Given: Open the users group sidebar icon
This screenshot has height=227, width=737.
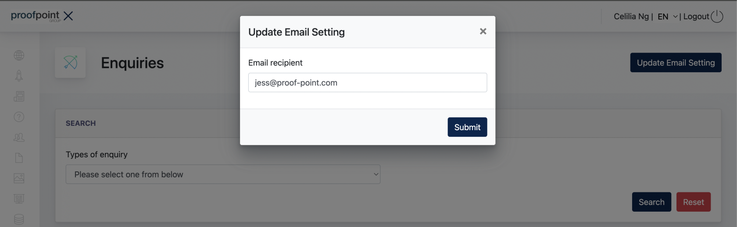Looking at the screenshot, I should coord(19,137).
